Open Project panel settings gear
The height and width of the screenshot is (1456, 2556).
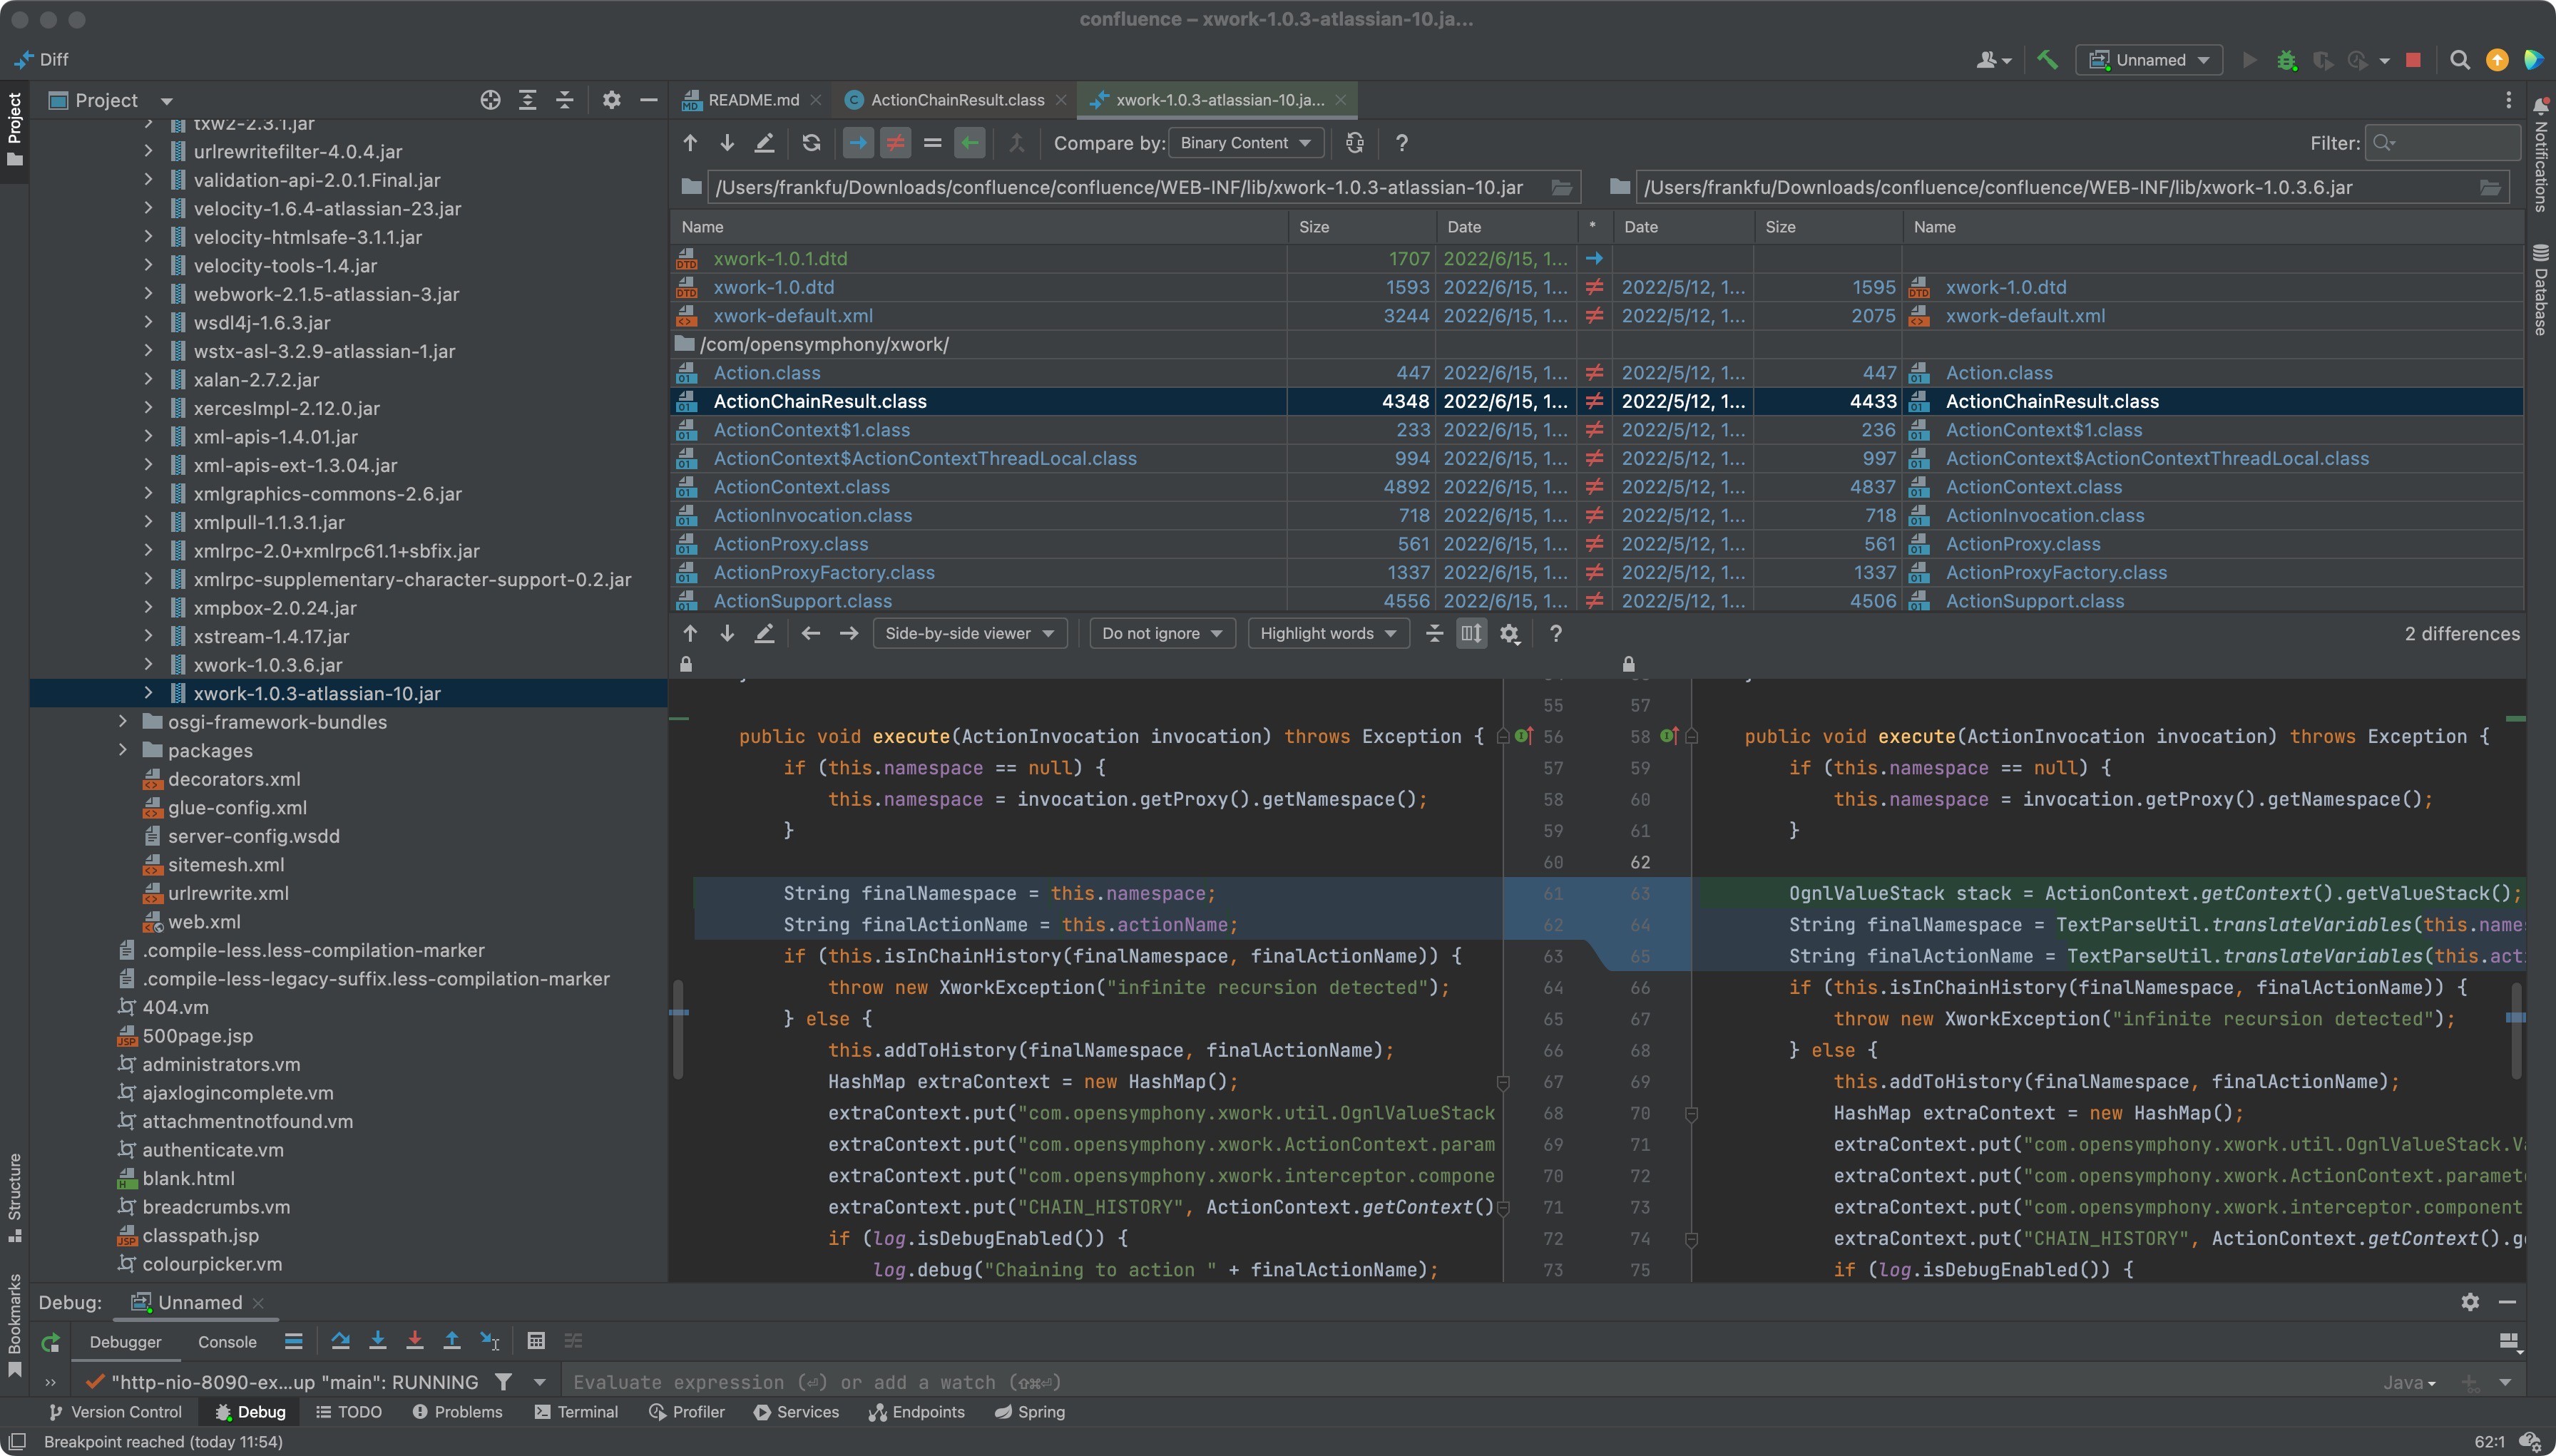click(x=611, y=100)
